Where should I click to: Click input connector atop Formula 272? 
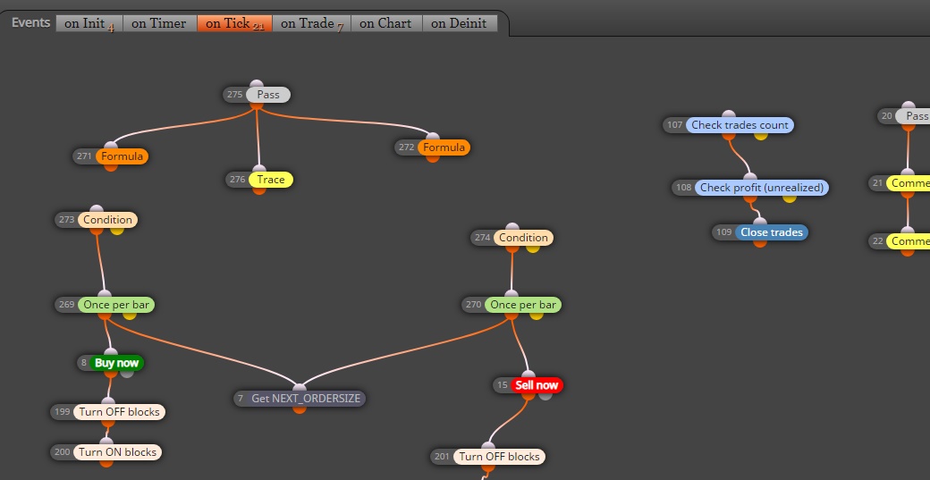pyautogui.click(x=433, y=136)
